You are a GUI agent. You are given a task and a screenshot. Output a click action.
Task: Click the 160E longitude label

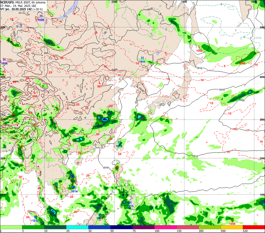(254, 2)
